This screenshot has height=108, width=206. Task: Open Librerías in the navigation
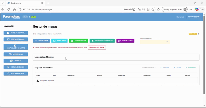pos(16,61)
